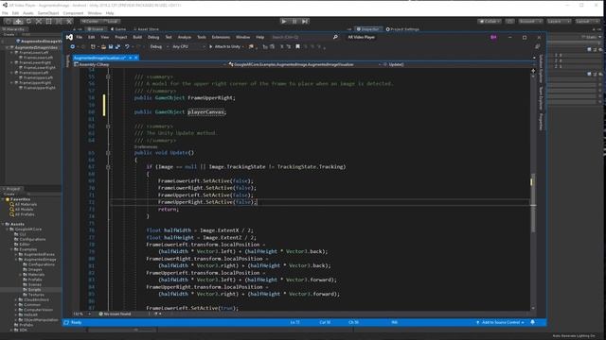Click Unity Pause button

coord(294,21)
